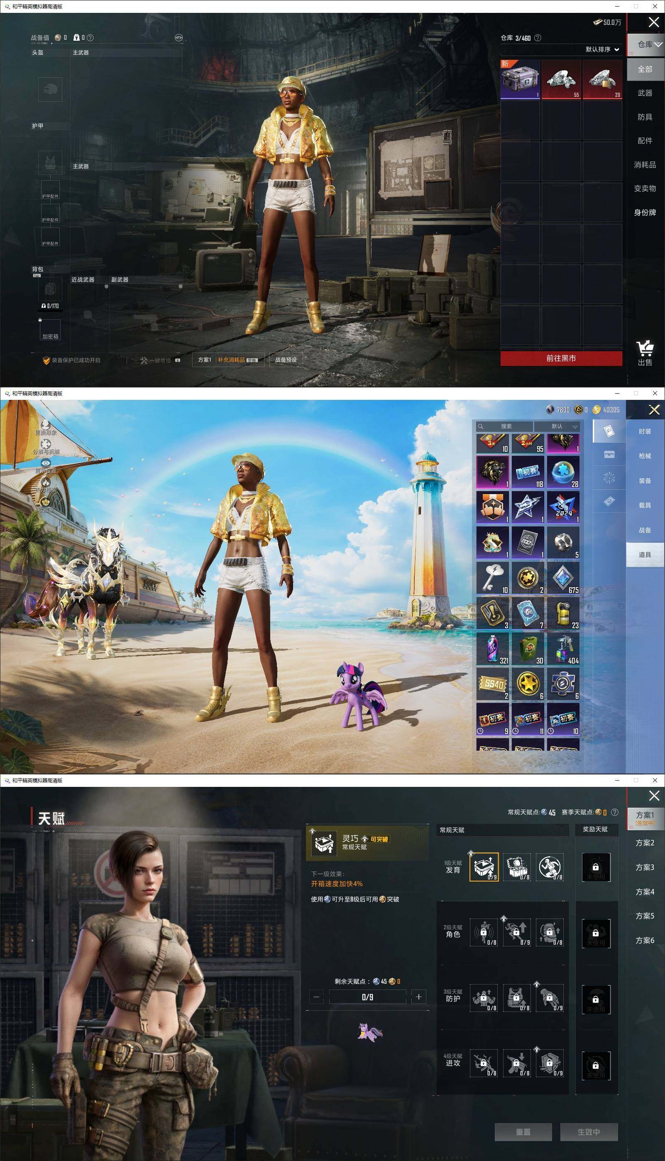Click the minus stepper for talent points
Viewport: 665px width, 1161px height.
(x=316, y=997)
